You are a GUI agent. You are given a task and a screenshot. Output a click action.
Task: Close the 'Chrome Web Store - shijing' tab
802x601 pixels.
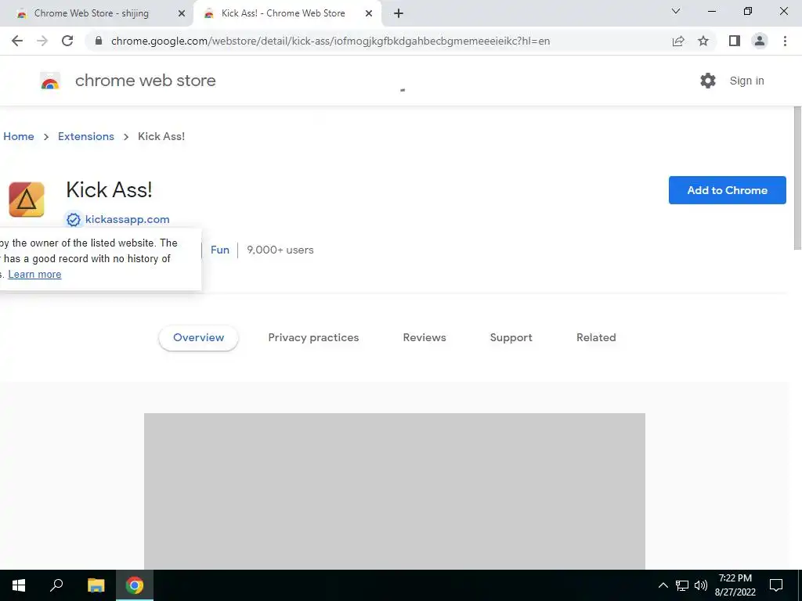[182, 14]
